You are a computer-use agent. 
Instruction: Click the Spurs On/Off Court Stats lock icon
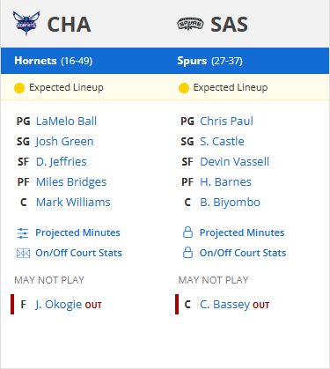[187, 253]
